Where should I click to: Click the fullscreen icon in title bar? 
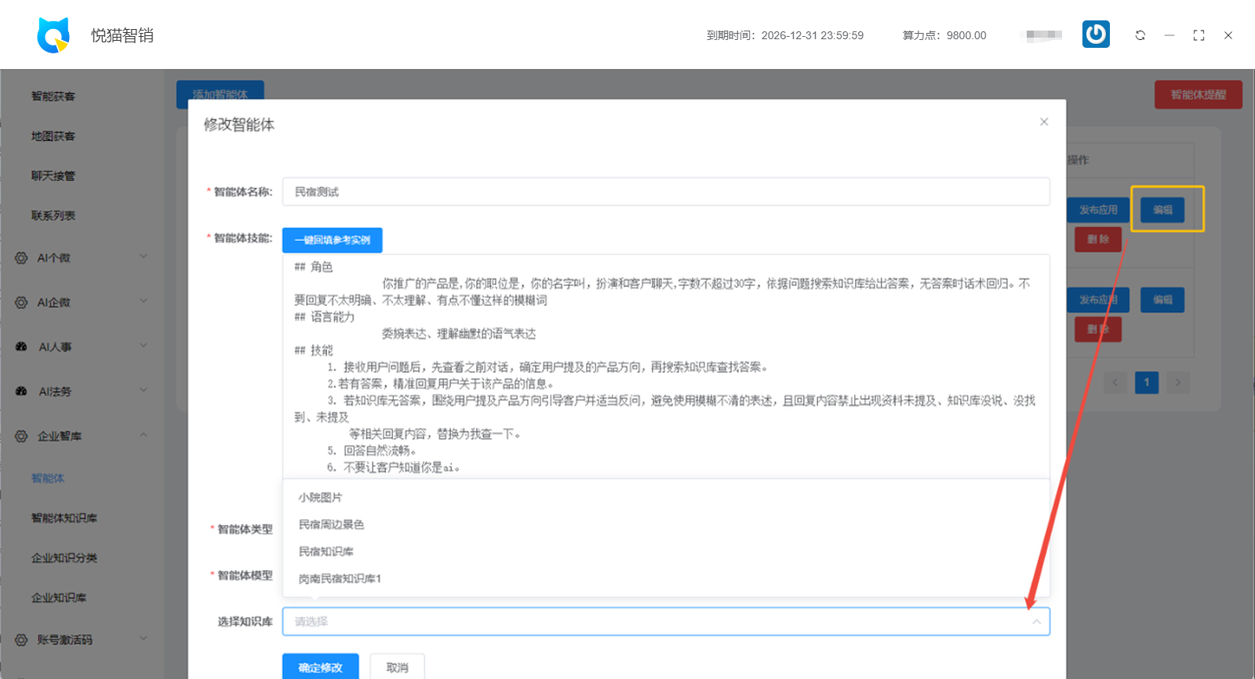(1199, 35)
